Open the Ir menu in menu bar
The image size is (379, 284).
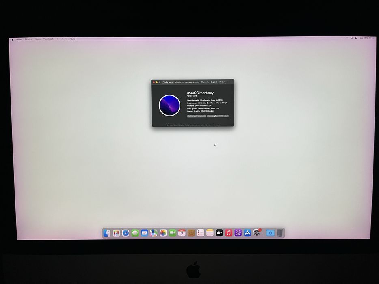(x=58, y=39)
